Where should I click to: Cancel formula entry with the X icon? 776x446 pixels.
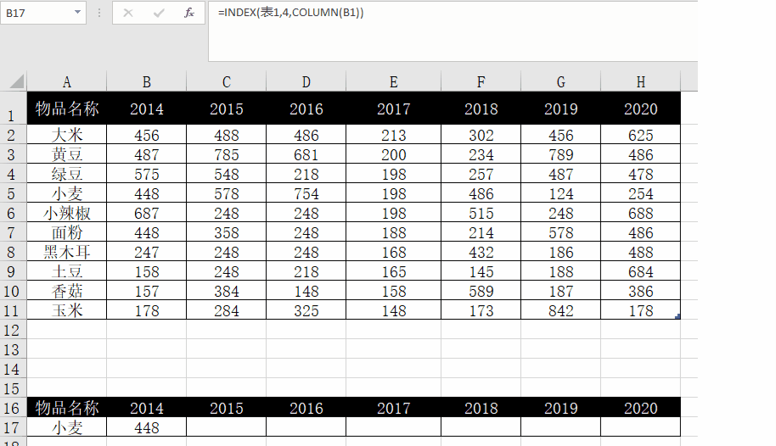click(128, 13)
